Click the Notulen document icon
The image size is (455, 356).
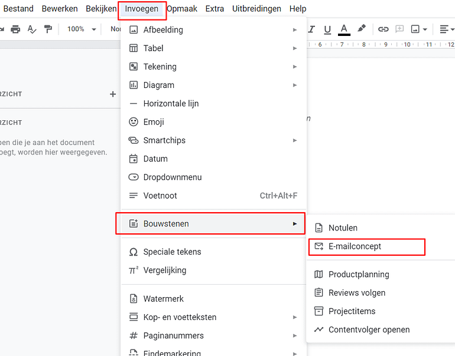(x=318, y=228)
